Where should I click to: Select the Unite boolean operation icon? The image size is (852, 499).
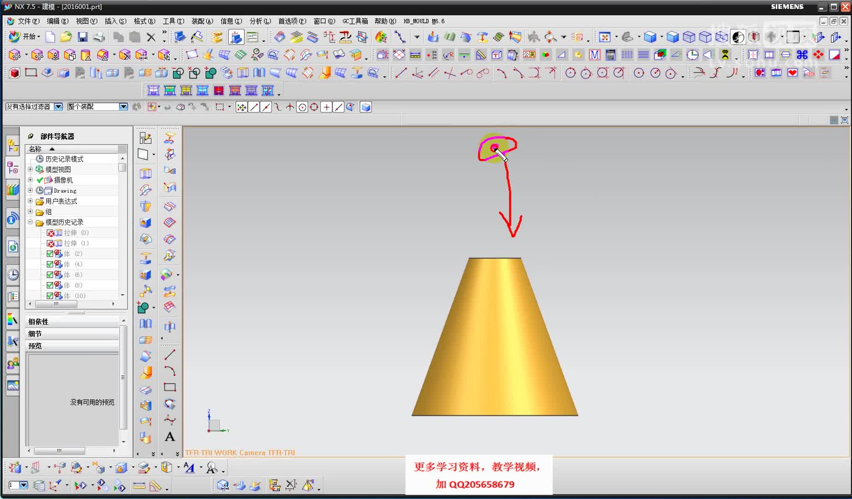click(210, 73)
